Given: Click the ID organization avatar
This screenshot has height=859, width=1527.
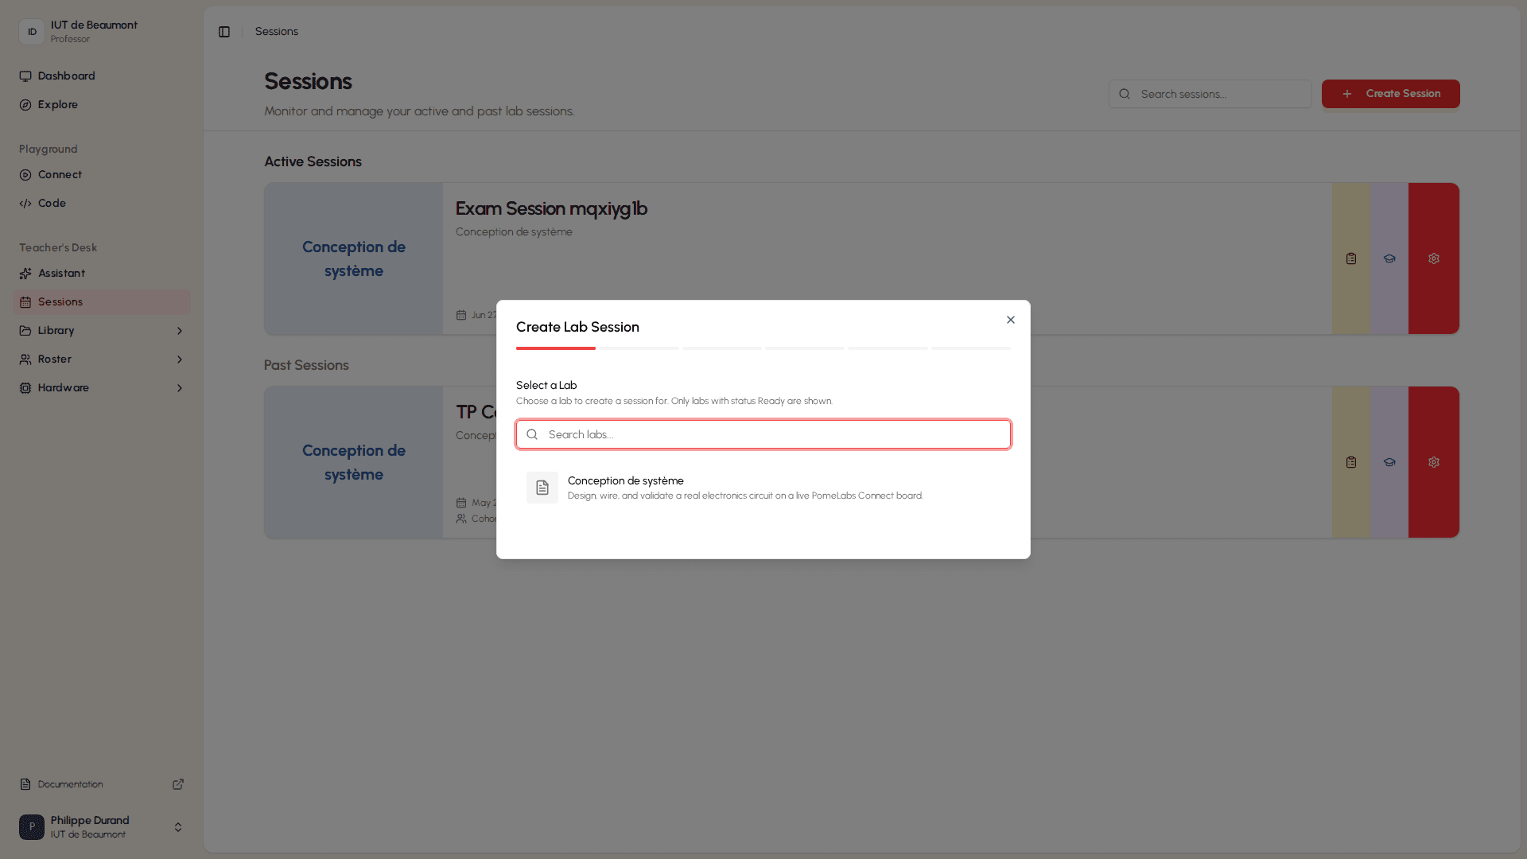Looking at the screenshot, I should [x=32, y=32].
